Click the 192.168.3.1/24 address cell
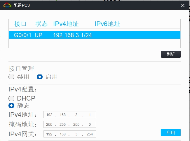The width and height of the screenshot is (190, 141). (x=72, y=35)
